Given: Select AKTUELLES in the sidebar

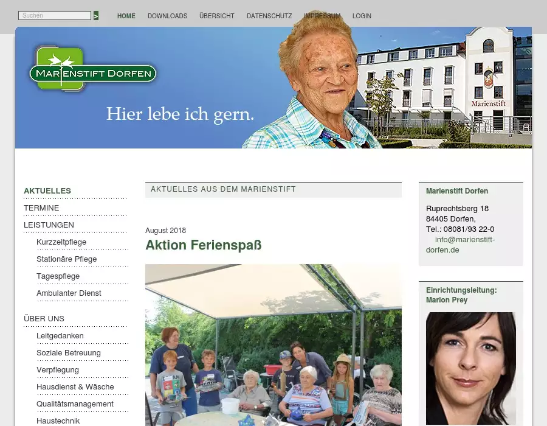Looking at the screenshot, I should tap(47, 191).
